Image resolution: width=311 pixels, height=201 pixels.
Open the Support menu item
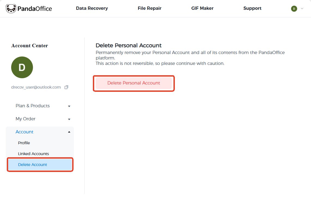[x=252, y=8]
